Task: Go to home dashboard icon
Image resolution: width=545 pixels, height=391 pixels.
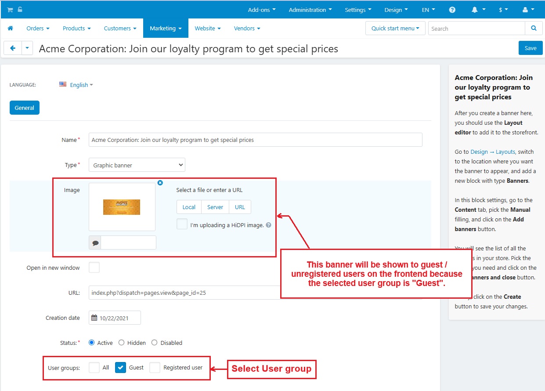Action: (x=11, y=28)
